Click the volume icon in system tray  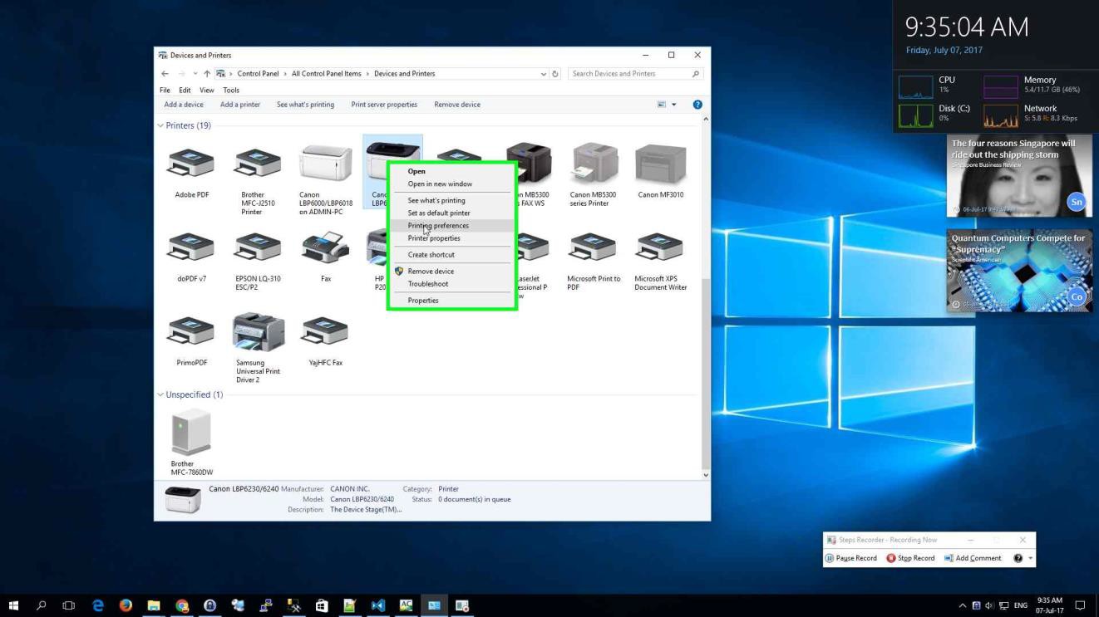point(990,605)
